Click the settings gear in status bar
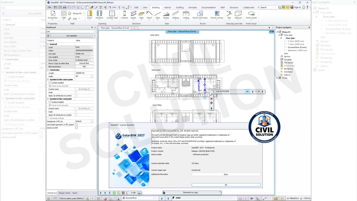This screenshot has width=357, height=201. tap(48, 198)
